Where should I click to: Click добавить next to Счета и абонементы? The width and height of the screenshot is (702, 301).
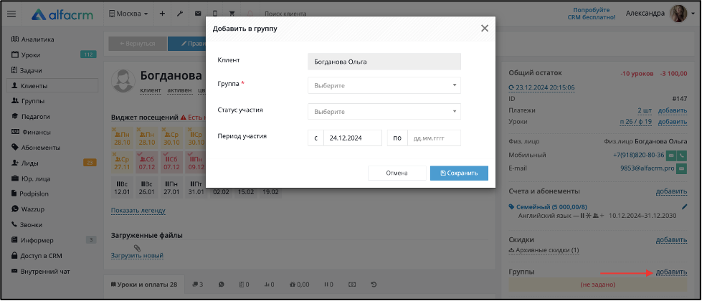coord(672,191)
